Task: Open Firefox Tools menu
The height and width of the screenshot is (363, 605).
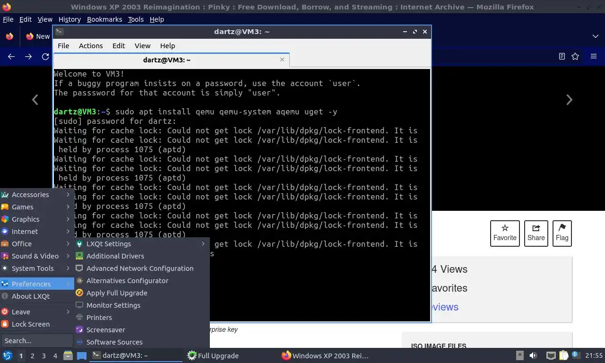Action: [136, 19]
